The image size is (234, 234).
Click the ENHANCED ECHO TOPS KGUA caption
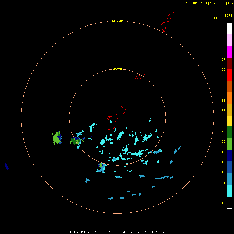[x=117, y=232]
